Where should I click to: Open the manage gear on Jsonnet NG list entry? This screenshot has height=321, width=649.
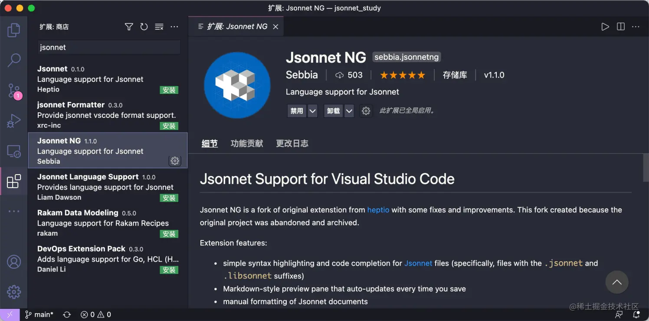click(x=175, y=161)
